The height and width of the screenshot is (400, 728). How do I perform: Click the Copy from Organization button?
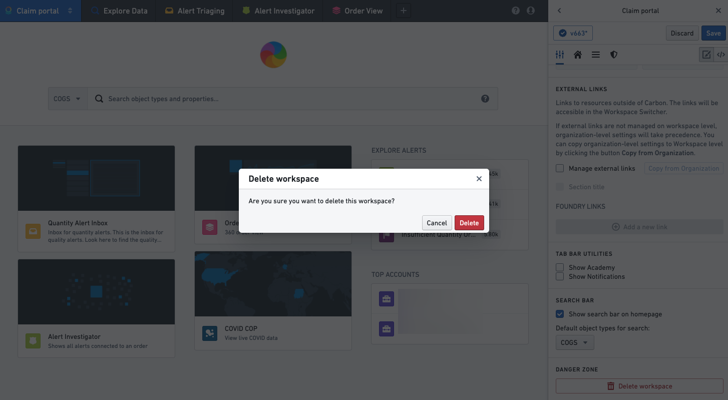[684, 168]
